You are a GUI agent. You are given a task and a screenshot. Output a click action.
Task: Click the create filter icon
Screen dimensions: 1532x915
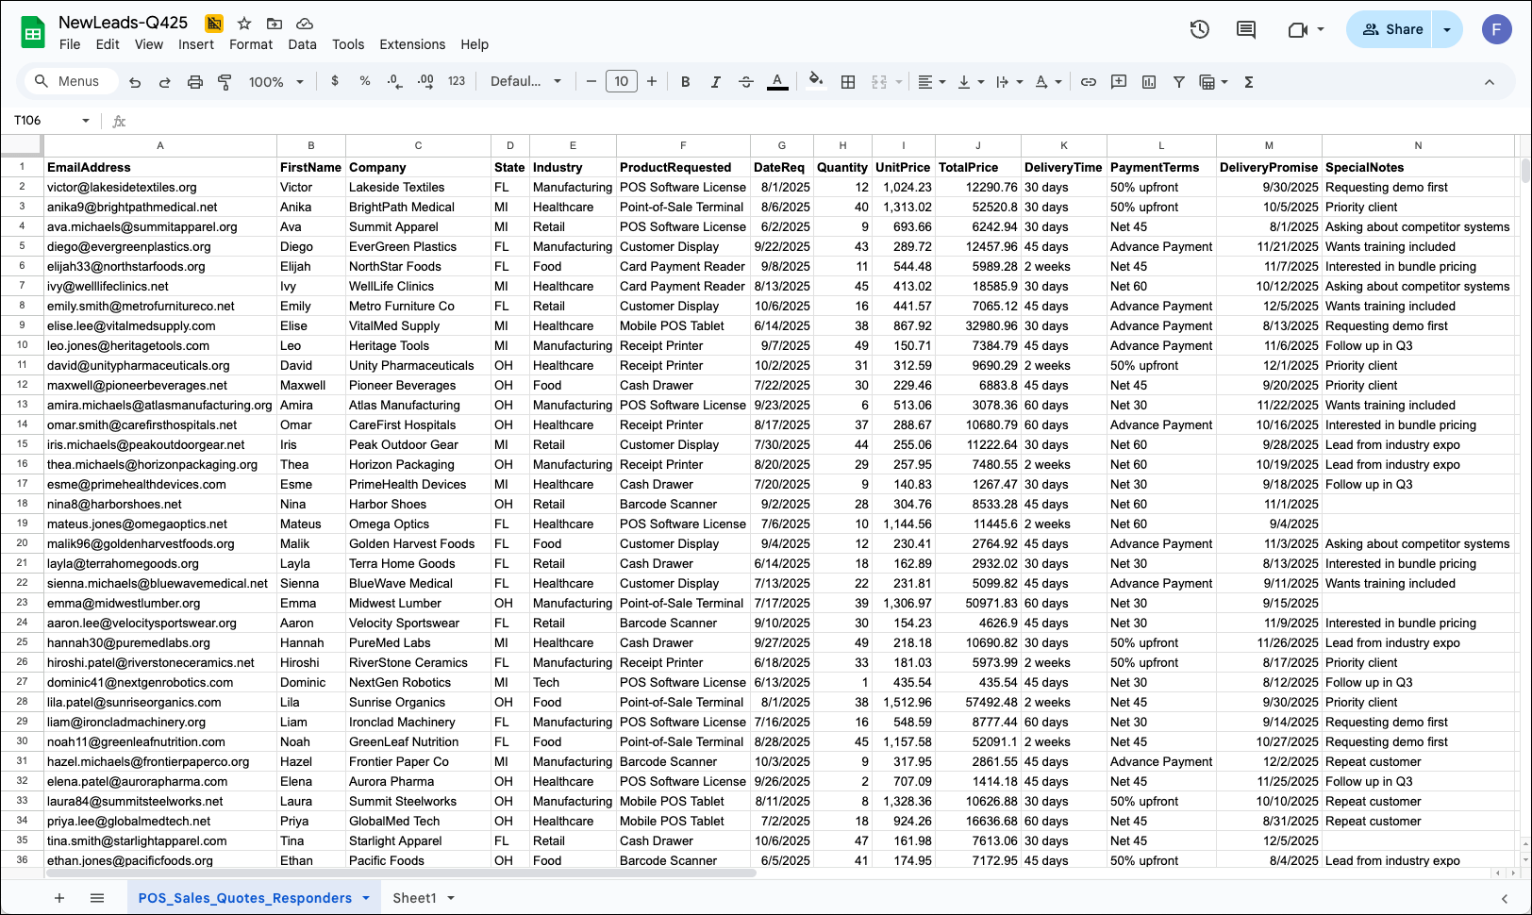1179,82
